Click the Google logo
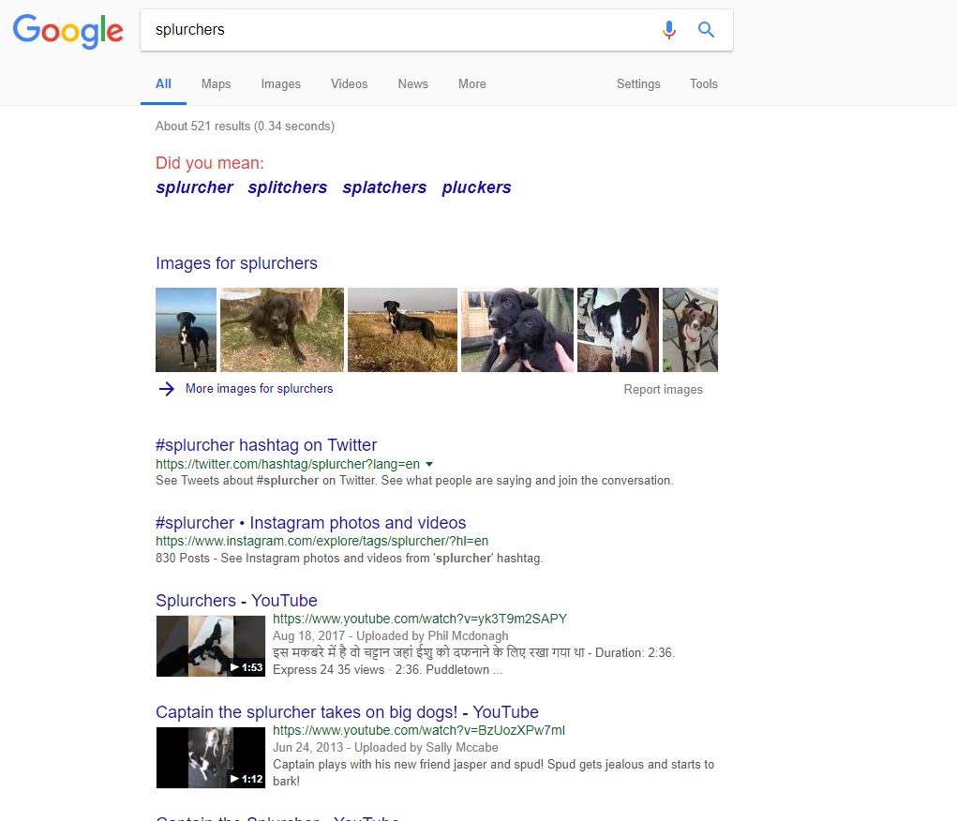Image resolution: width=957 pixels, height=821 pixels. pos(67,31)
